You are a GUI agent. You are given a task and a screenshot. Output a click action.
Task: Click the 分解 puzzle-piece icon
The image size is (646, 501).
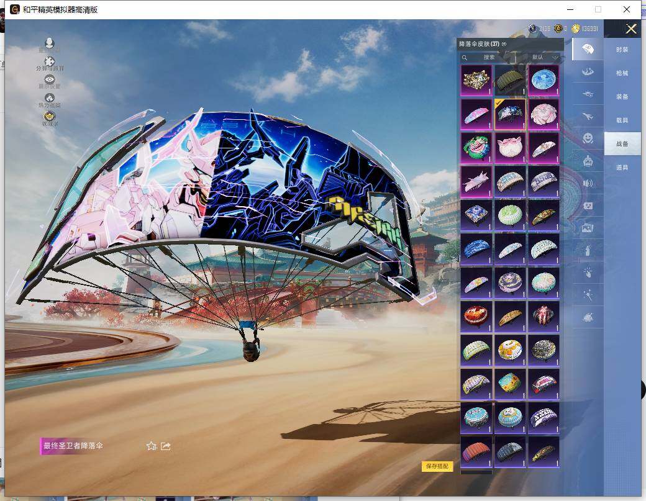(50, 62)
